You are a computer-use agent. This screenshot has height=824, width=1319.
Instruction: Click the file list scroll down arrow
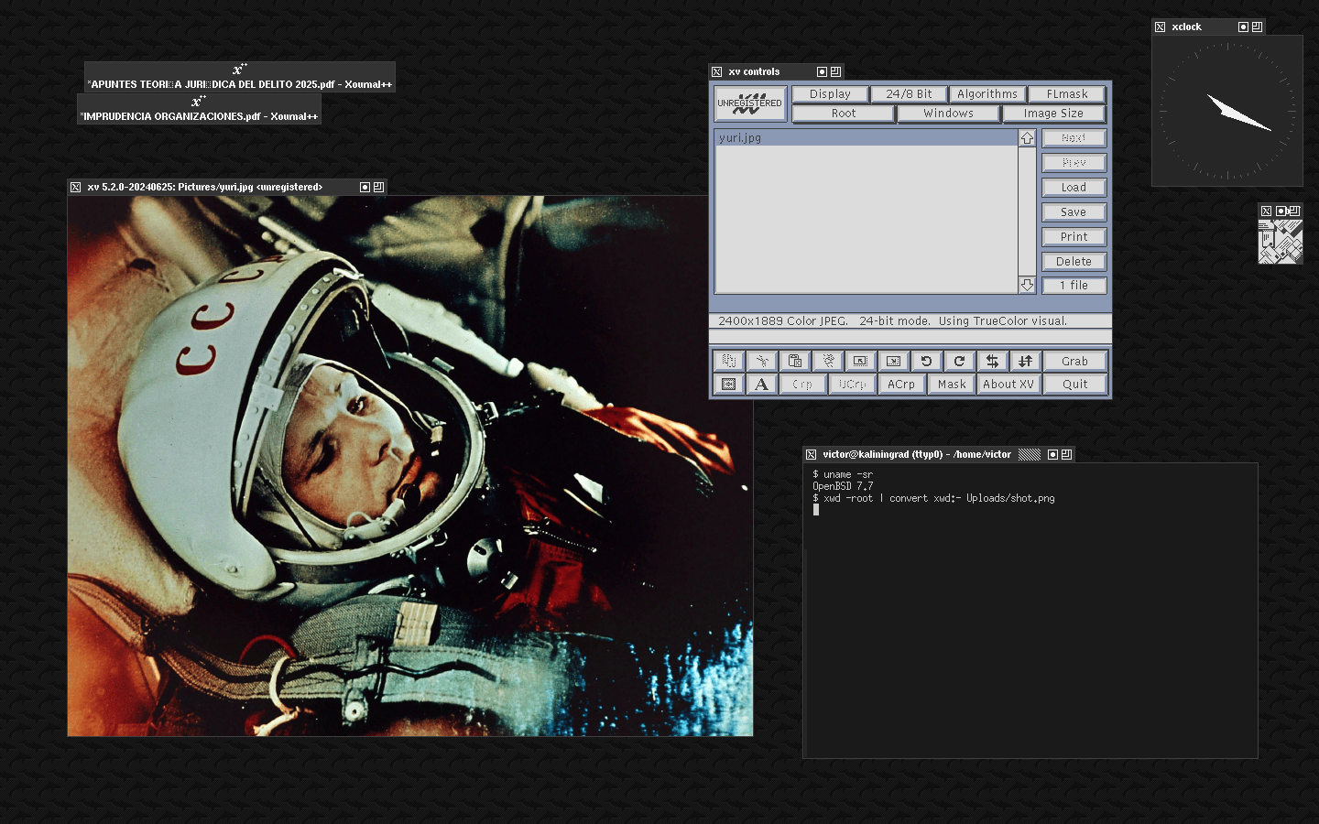pos(1027,286)
